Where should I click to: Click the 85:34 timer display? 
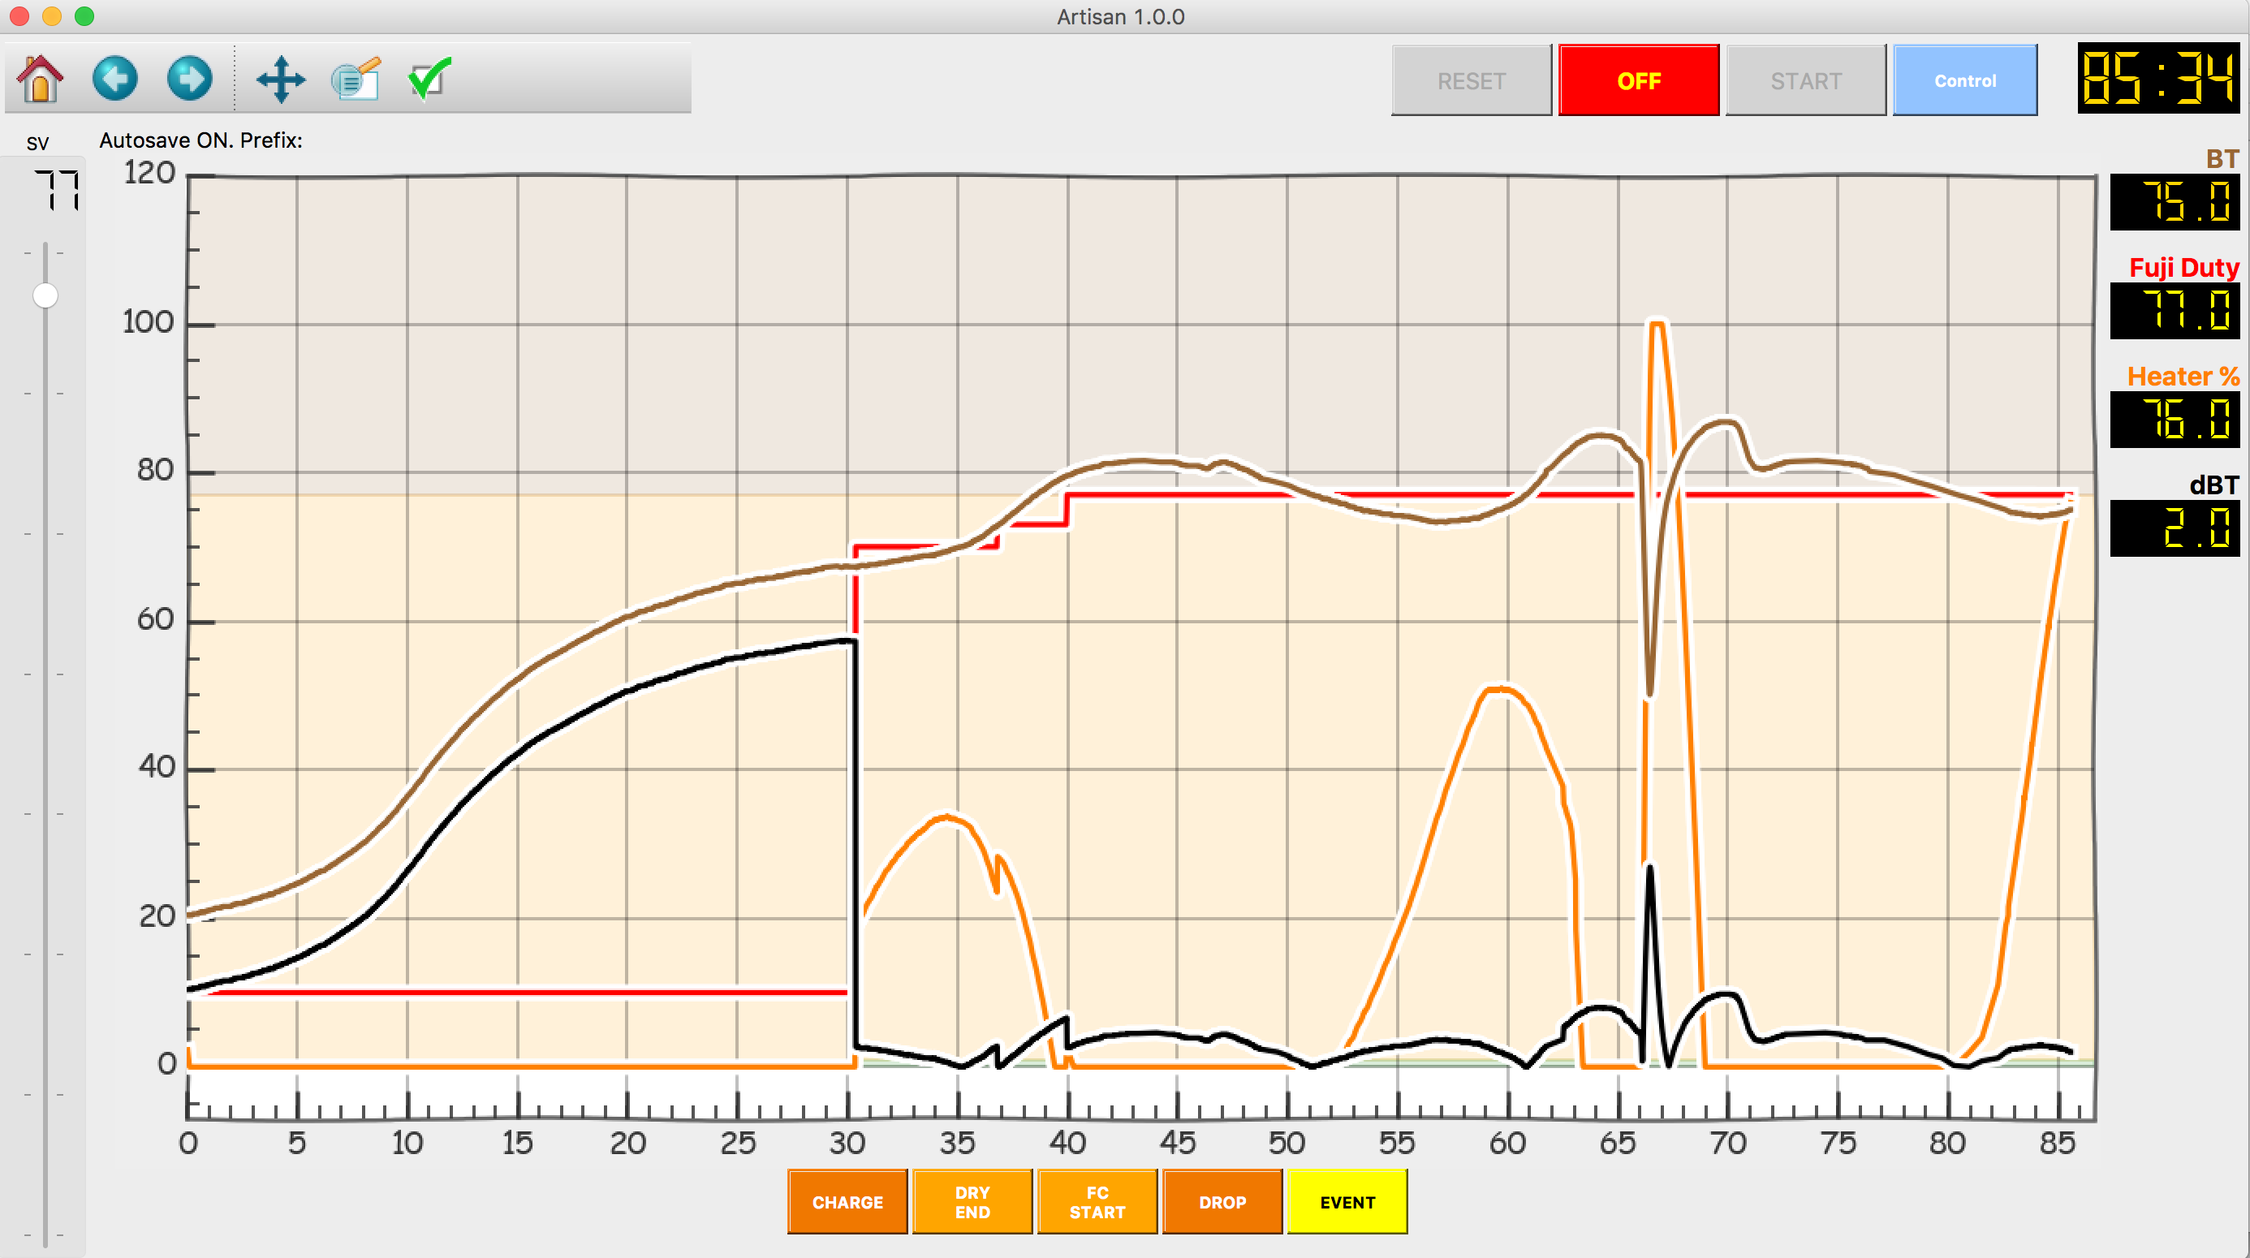2157,79
